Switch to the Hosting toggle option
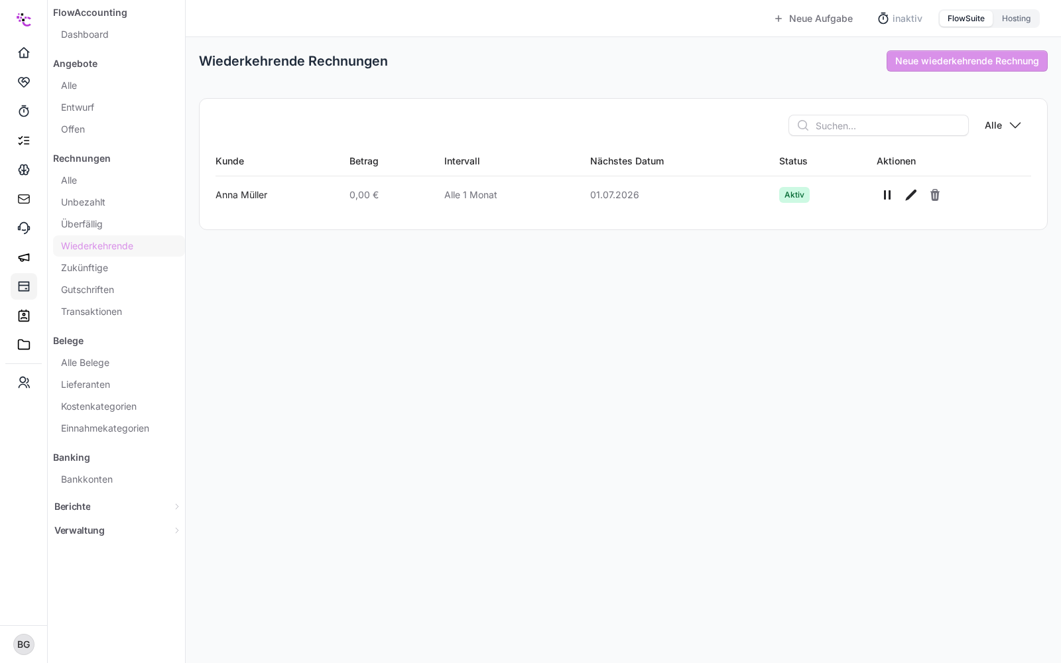The image size is (1061, 663). pos(1016,19)
